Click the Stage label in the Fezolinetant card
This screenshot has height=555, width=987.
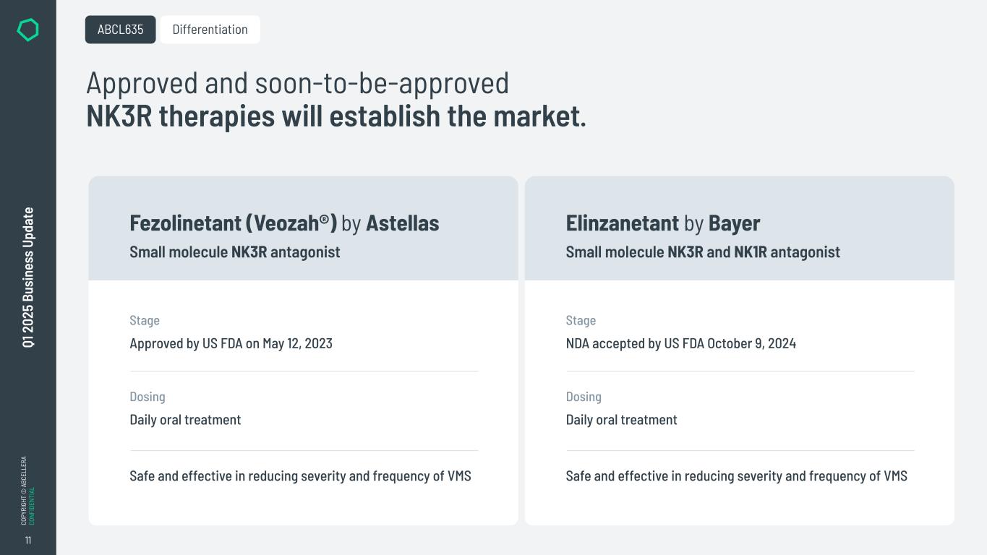tap(145, 320)
